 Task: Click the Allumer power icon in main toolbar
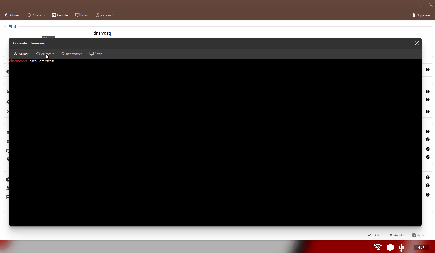[6, 15]
